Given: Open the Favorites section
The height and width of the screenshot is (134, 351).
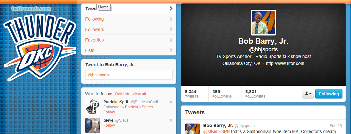Looking at the screenshot, I should point(129,40).
